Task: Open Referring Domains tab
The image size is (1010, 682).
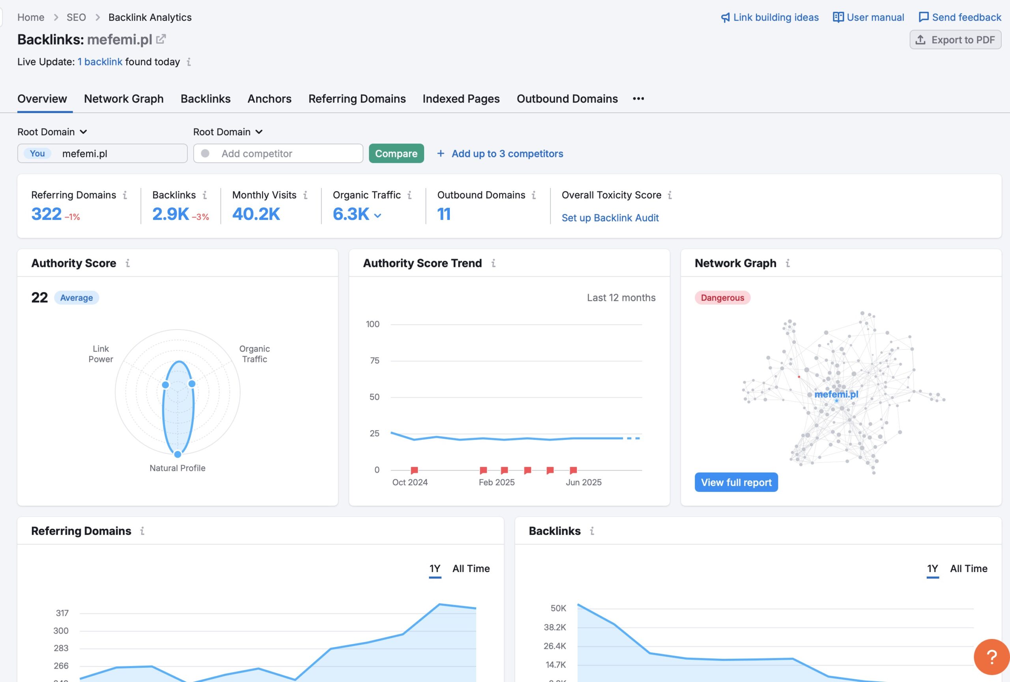Action: (357, 99)
